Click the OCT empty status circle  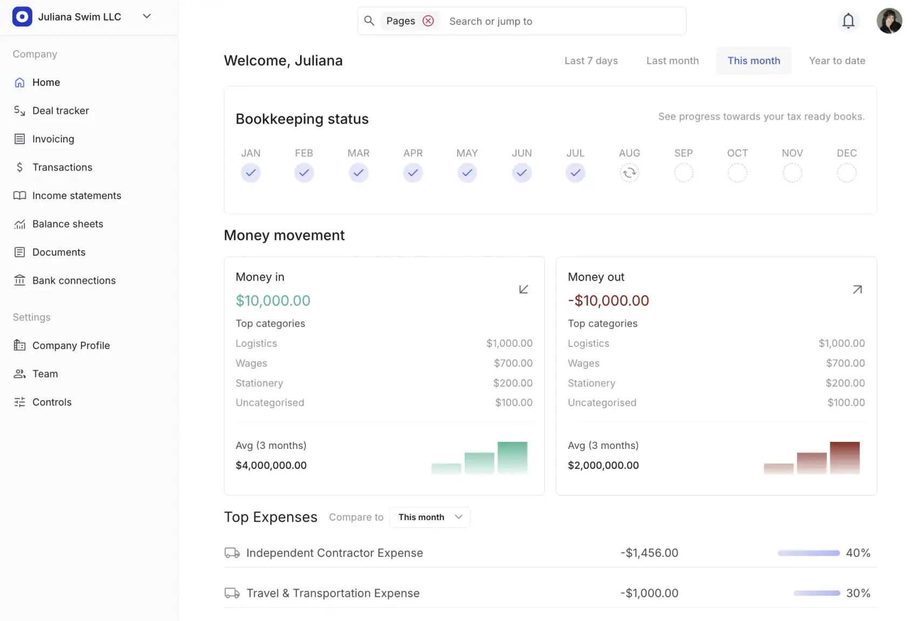pos(737,173)
